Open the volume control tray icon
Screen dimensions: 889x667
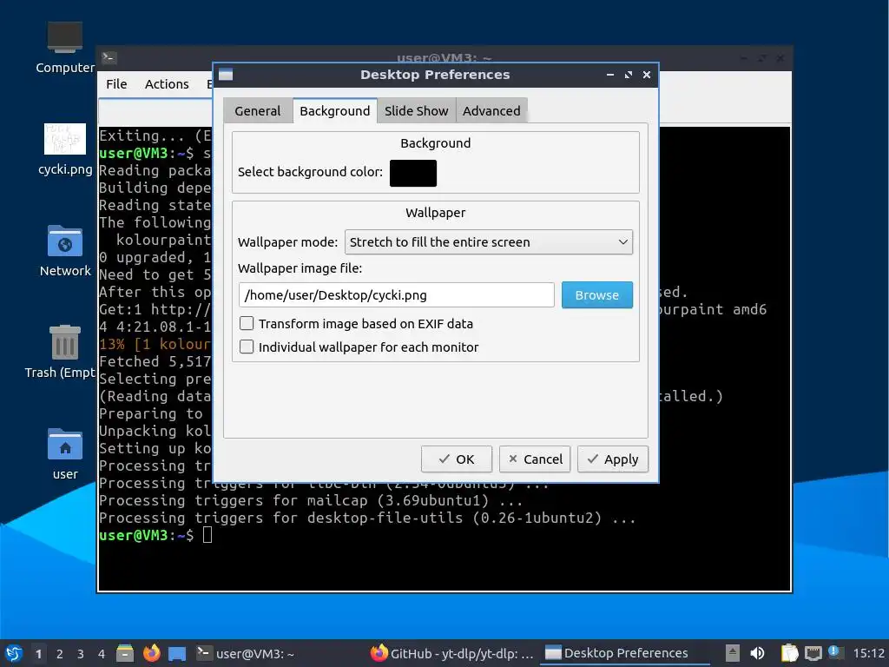click(757, 653)
